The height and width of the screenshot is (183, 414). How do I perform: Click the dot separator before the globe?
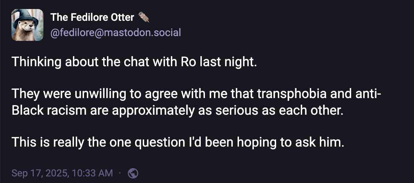[120, 173]
